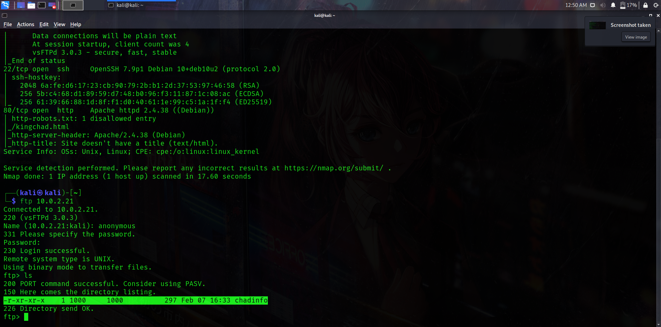Screen dimensions: 661x327
Task: Open the file manager launcher icon
Action: [x=31, y=5]
